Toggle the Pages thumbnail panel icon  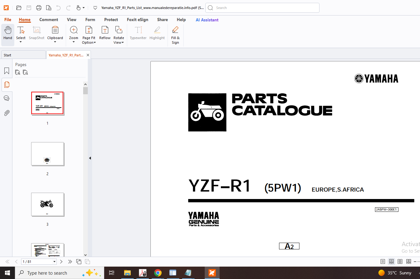click(x=7, y=85)
